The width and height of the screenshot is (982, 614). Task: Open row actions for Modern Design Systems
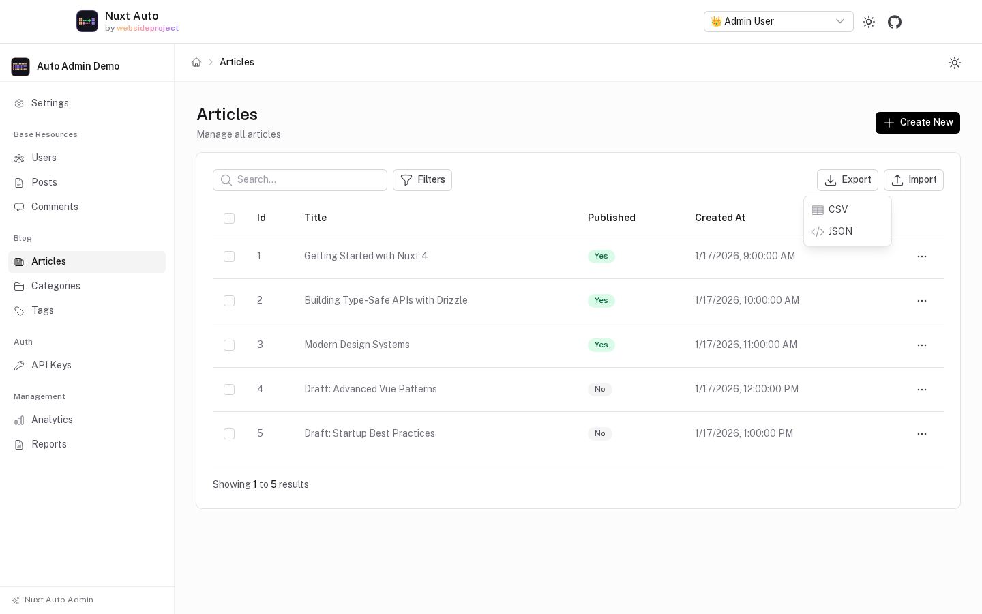coord(922,345)
